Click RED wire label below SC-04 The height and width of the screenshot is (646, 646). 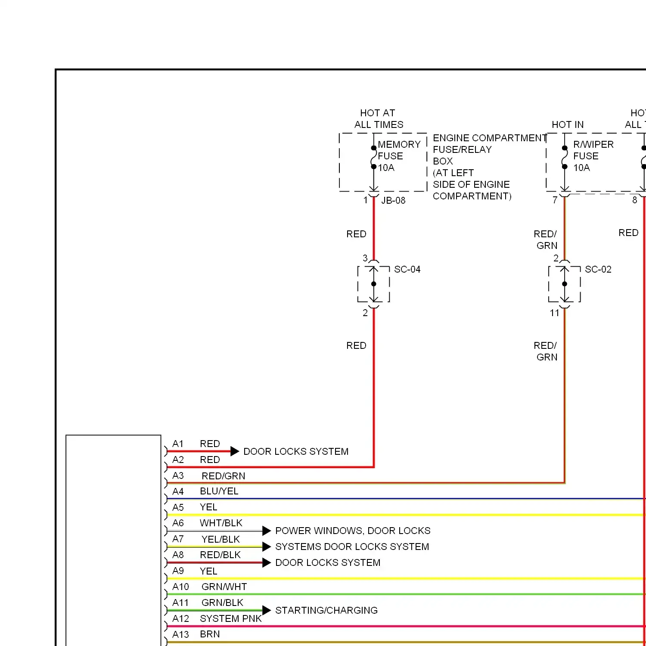tap(356, 345)
